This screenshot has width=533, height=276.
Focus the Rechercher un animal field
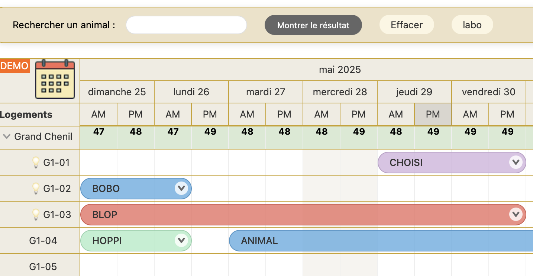tap(186, 25)
